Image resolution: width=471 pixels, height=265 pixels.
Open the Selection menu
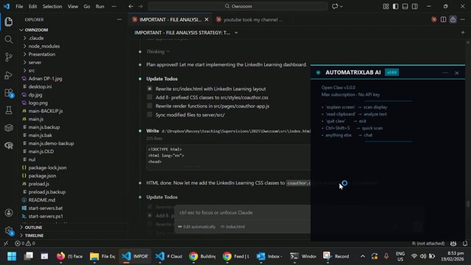tap(52, 7)
